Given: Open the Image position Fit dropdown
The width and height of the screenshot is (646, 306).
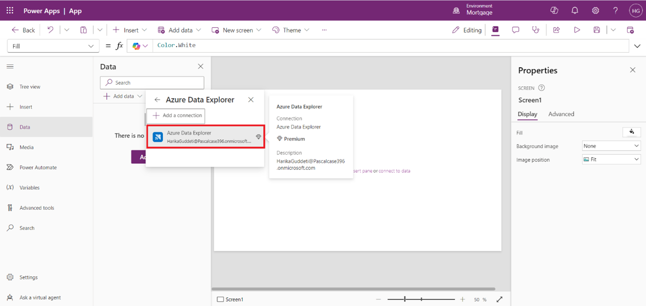Looking at the screenshot, I should (611, 160).
